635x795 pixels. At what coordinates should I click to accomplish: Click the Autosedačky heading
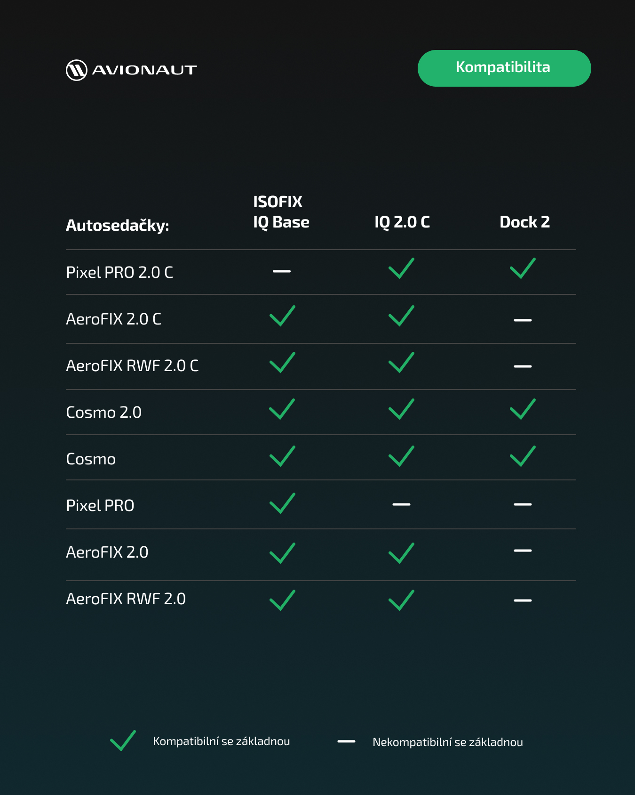118,226
